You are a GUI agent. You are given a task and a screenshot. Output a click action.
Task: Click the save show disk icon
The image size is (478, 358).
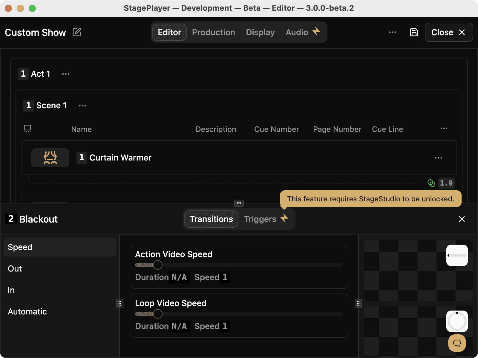(414, 32)
